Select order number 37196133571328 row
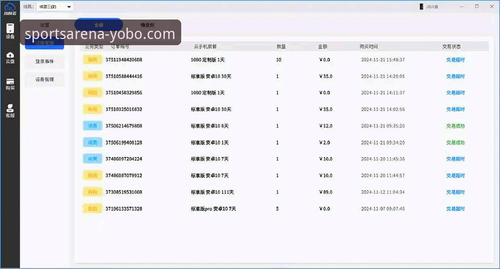The height and width of the screenshot is (269, 500). pyautogui.click(x=124, y=209)
